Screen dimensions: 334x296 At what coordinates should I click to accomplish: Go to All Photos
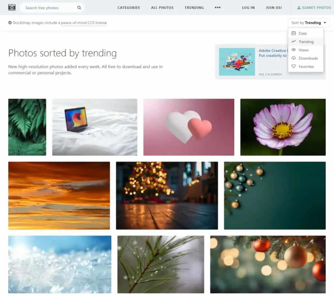[162, 8]
